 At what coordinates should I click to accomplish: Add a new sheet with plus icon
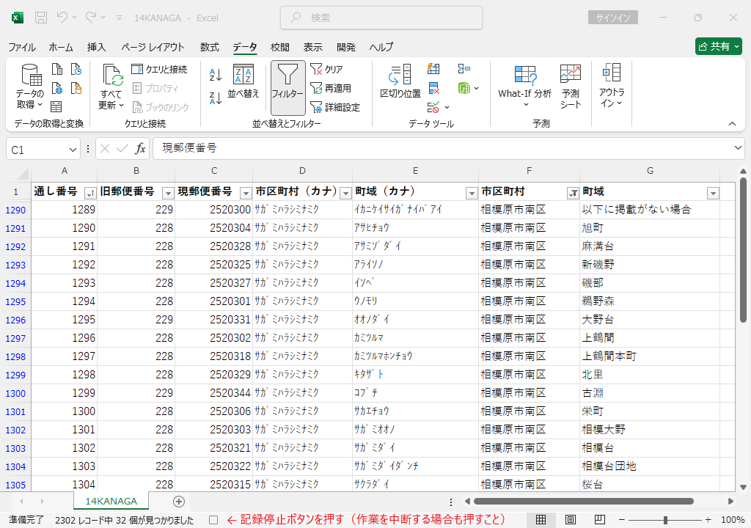click(x=179, y=502)
